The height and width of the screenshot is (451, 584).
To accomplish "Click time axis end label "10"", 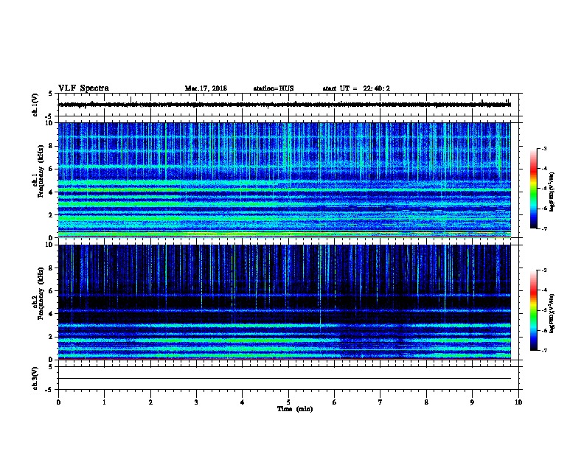I will click(518, 402).
